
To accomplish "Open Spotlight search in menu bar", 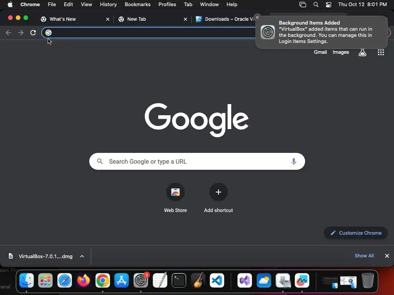I will click(x=316, y=5).
